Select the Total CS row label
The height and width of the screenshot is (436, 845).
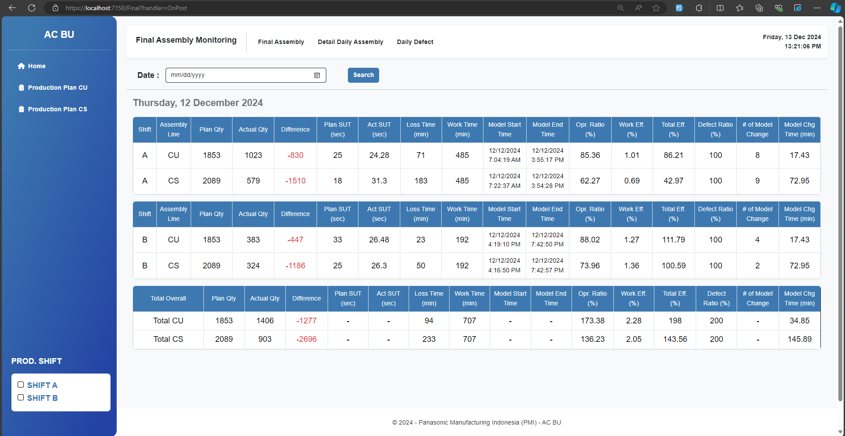point(168,339)
